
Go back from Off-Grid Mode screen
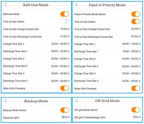(x=77, y=101)
